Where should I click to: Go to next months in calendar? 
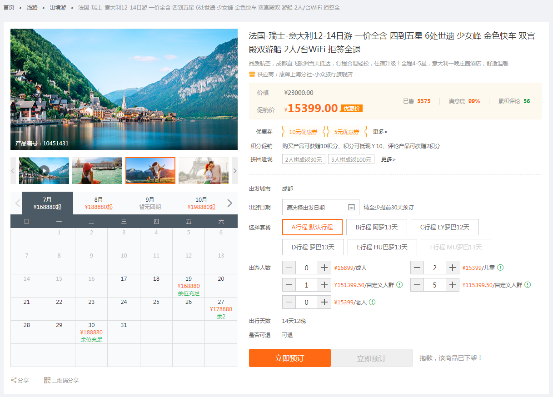tap(229, 203)
